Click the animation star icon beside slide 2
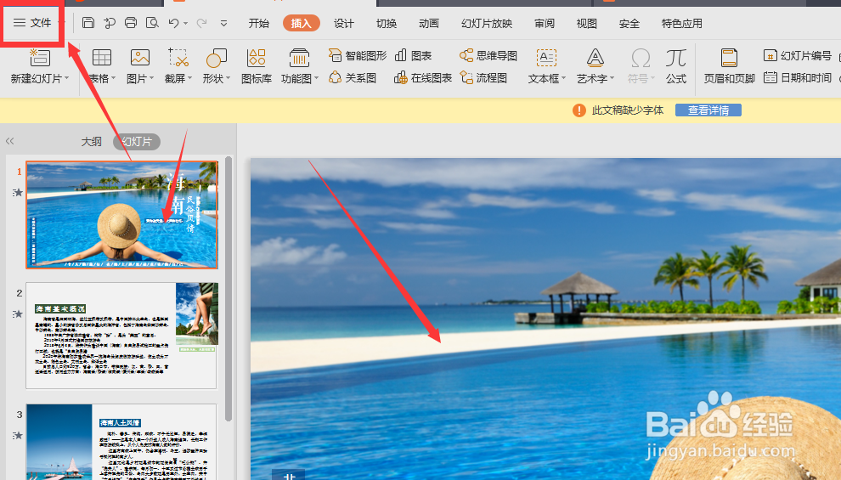The image size is (841, 480). tap(18, 313)
